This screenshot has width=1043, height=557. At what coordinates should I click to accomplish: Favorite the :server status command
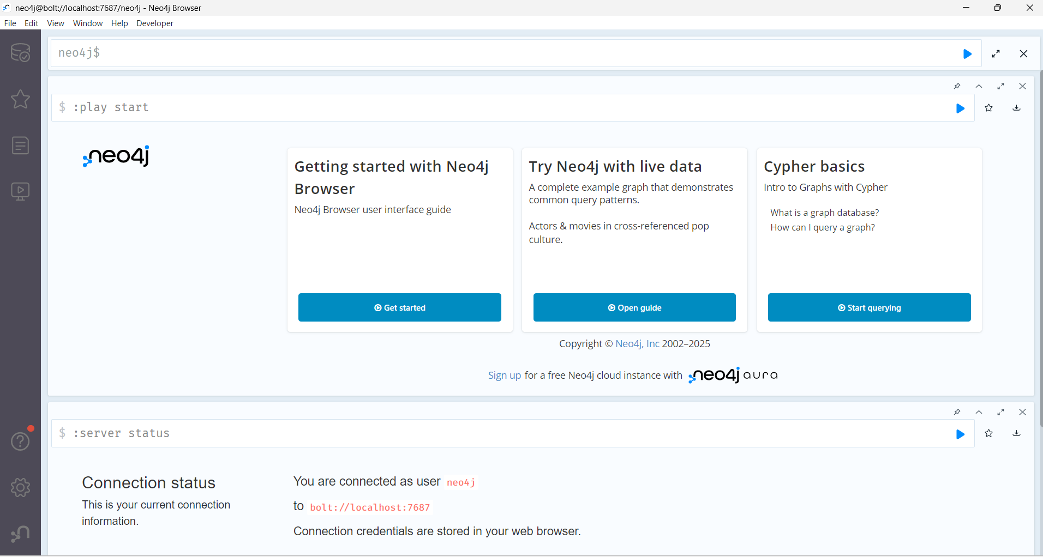pos(989,433)
